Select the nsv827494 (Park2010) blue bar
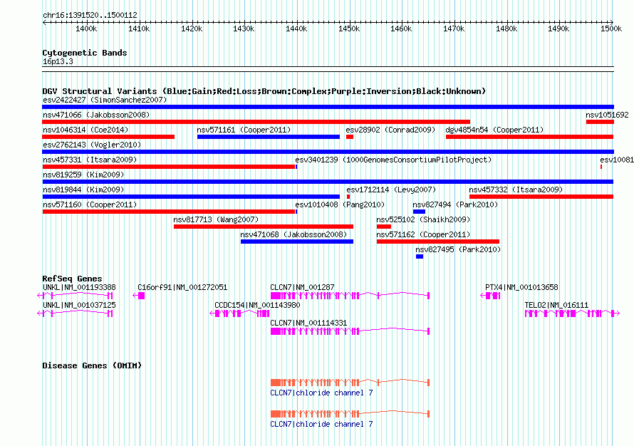This screenshot has height=446, width=634. click(419, 212)
